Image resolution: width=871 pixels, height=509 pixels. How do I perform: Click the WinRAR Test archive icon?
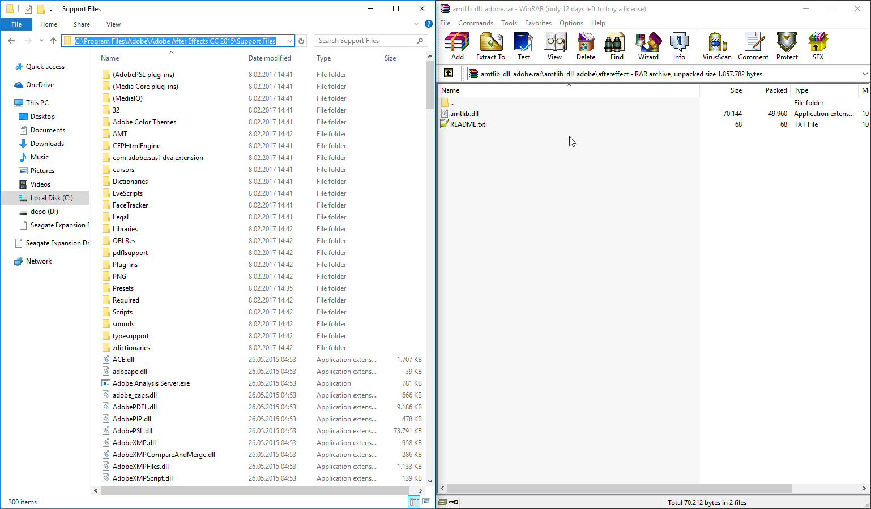click(523, 46)
